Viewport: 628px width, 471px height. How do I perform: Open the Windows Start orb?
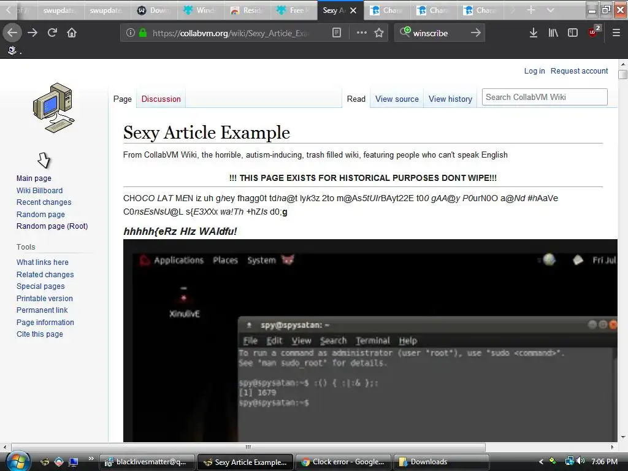(18, 461)
